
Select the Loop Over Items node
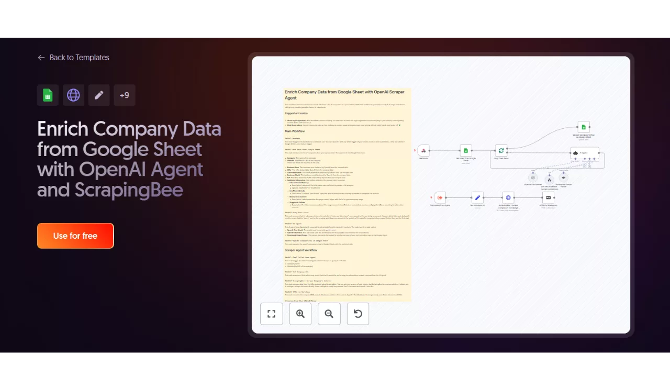[x=501, y=151]
